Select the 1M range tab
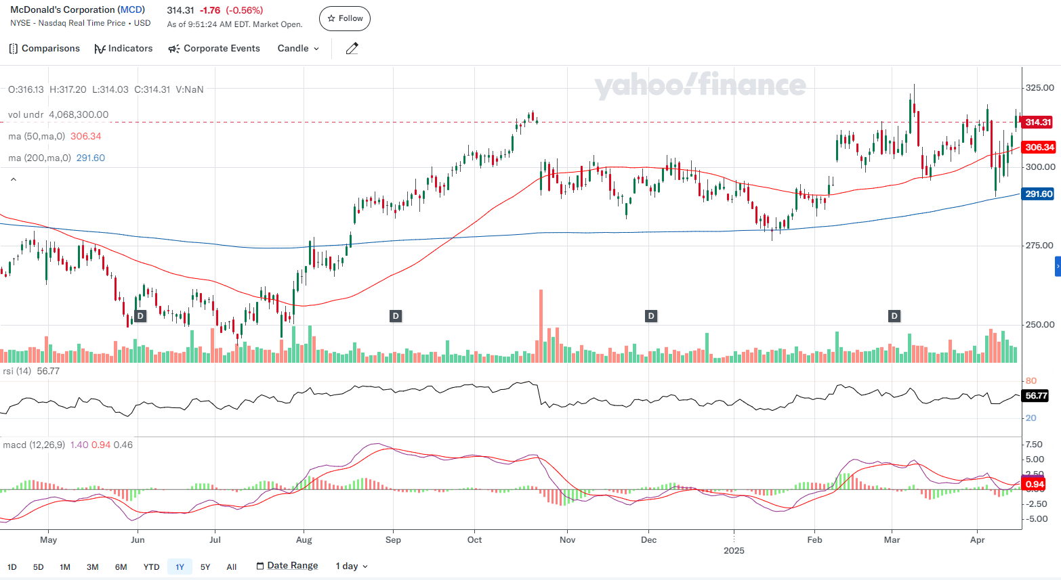This screenshot has width=1061, height=580. click(x=65, y=566)
